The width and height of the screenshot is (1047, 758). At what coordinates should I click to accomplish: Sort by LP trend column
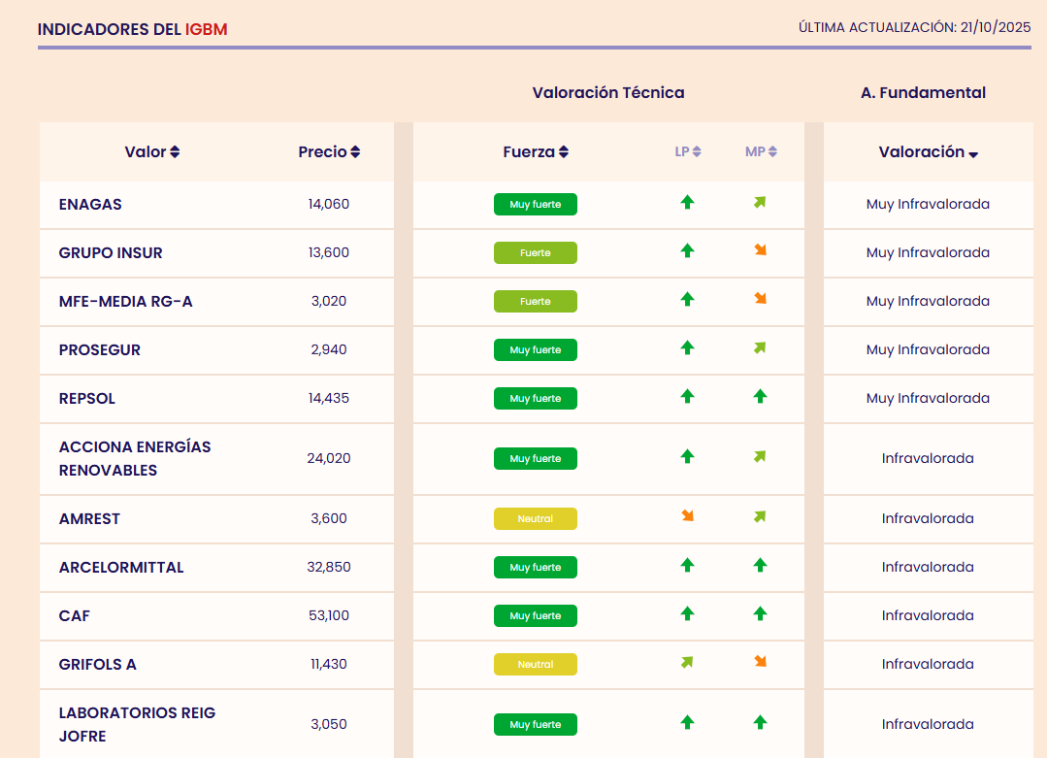pos(696,152)
